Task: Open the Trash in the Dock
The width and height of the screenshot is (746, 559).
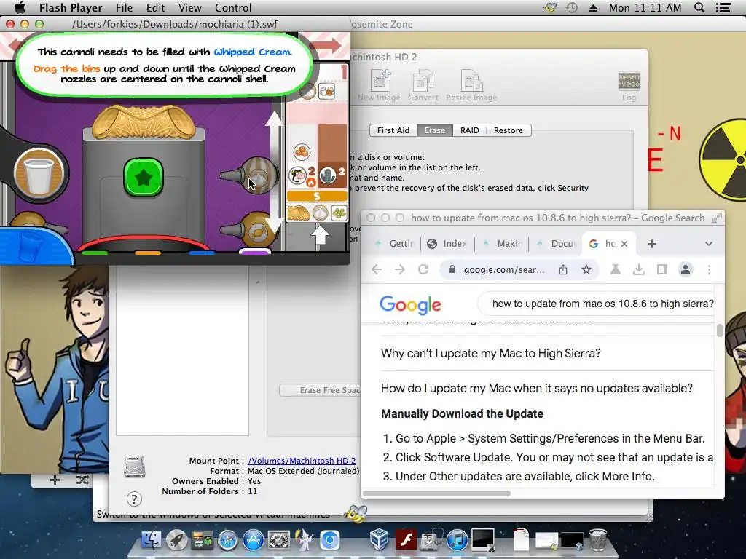Action: (x=597, y=540)
